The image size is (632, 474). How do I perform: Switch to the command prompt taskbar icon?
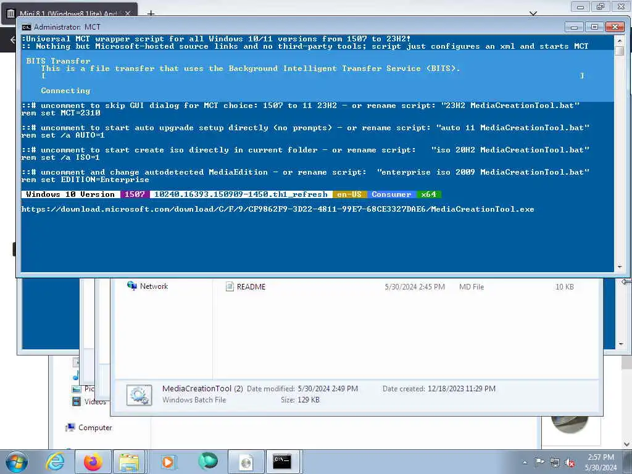pos(282,462)
